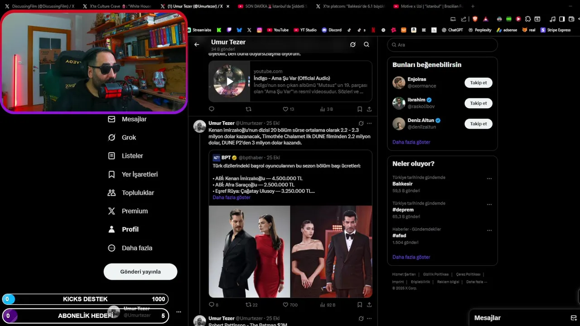Open the ChatGPT bookmark
Screen dimensions: 580x326
[x=452, y=30]
